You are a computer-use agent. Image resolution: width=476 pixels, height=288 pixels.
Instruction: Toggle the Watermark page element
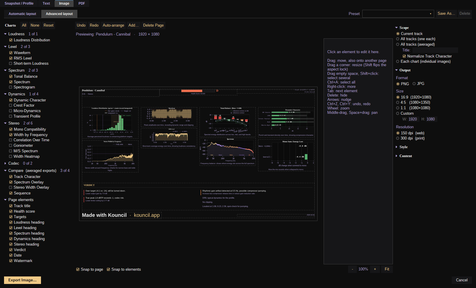tap(11, 261)
